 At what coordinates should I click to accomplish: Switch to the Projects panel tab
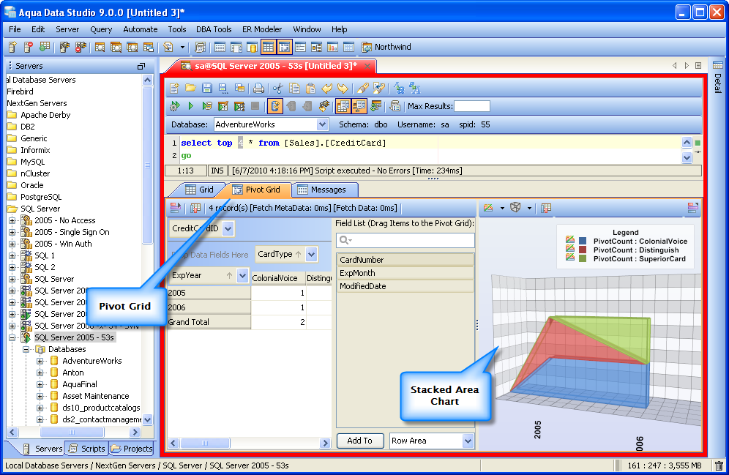tap(132, 449)
